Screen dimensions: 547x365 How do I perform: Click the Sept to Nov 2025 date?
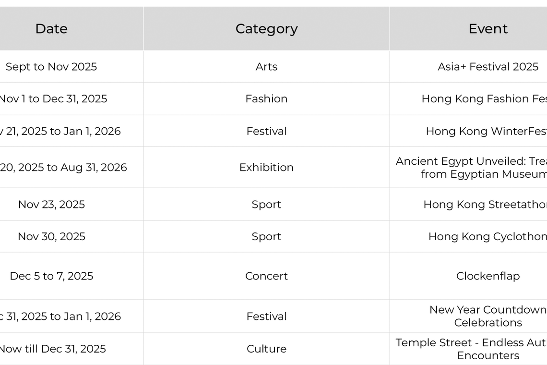coord(51,67)
